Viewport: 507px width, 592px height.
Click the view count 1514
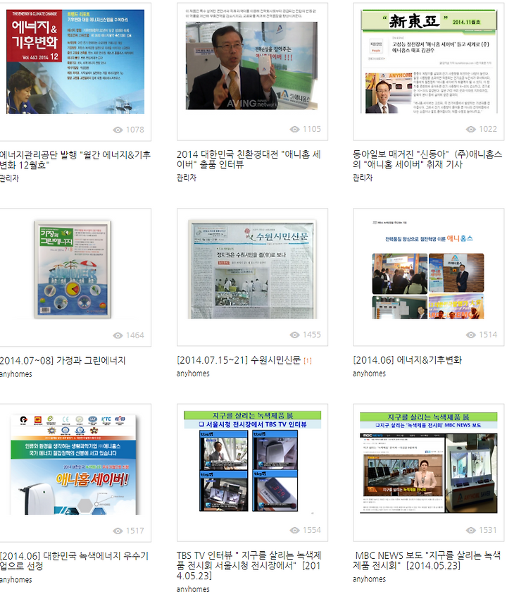[x=488, y=335]
